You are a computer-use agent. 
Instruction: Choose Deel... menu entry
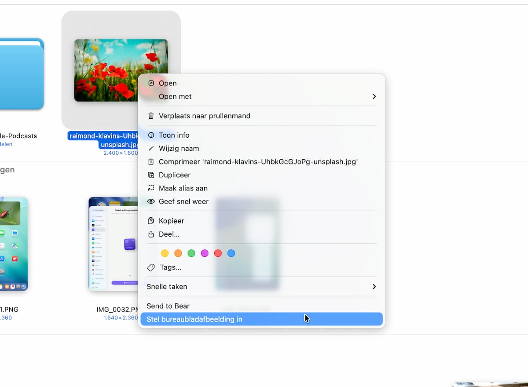(262, 234)
